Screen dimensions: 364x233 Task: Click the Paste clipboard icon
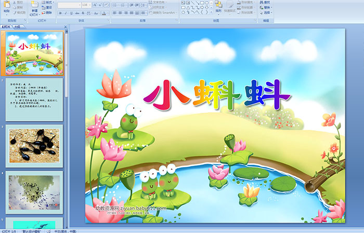point(7,4)
